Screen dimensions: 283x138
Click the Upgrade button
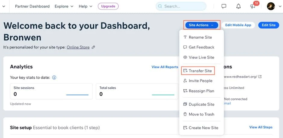(108, 6)
